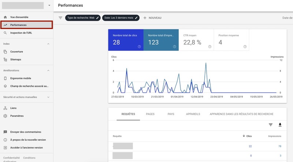Click help icon on Position moyenne card
Viewport: 293px width, 162px height.
(245, 47)
